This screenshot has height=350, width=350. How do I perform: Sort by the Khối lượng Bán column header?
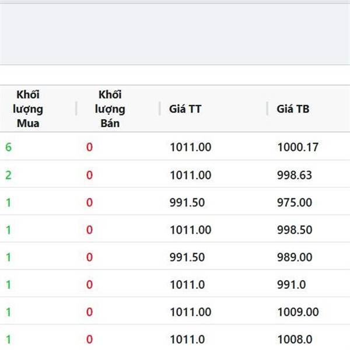click(x=111, y=108)
